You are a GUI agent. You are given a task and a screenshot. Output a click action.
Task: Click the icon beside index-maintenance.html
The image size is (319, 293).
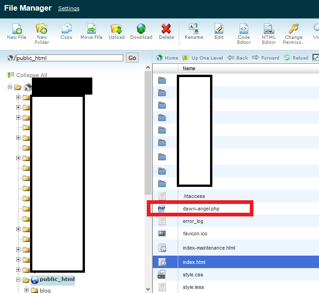pyautogui.click(x=162, y=248)
